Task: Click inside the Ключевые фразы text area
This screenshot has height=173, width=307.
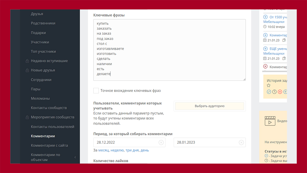Action: click(169, 50)
